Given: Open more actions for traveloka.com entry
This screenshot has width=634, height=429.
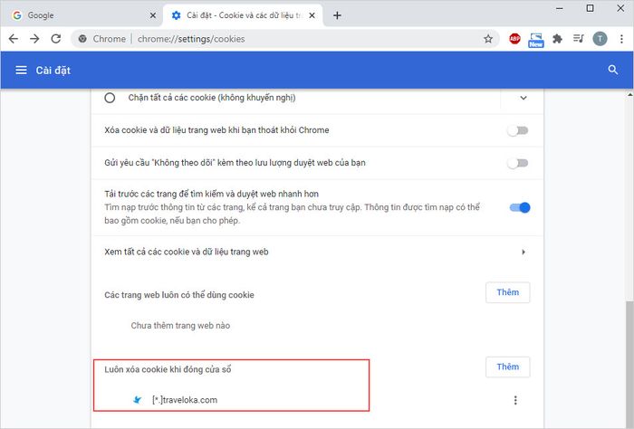Looking at the screenshot, I should (515, 400).
